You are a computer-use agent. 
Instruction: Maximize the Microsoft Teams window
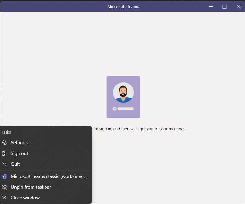click(x=225, y=7)
